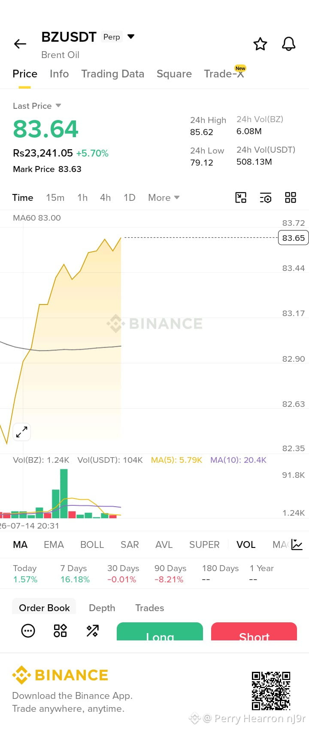Click the 90 Days -8.21% performance
This screenshot has width=309, height=729.
(170, 574)
